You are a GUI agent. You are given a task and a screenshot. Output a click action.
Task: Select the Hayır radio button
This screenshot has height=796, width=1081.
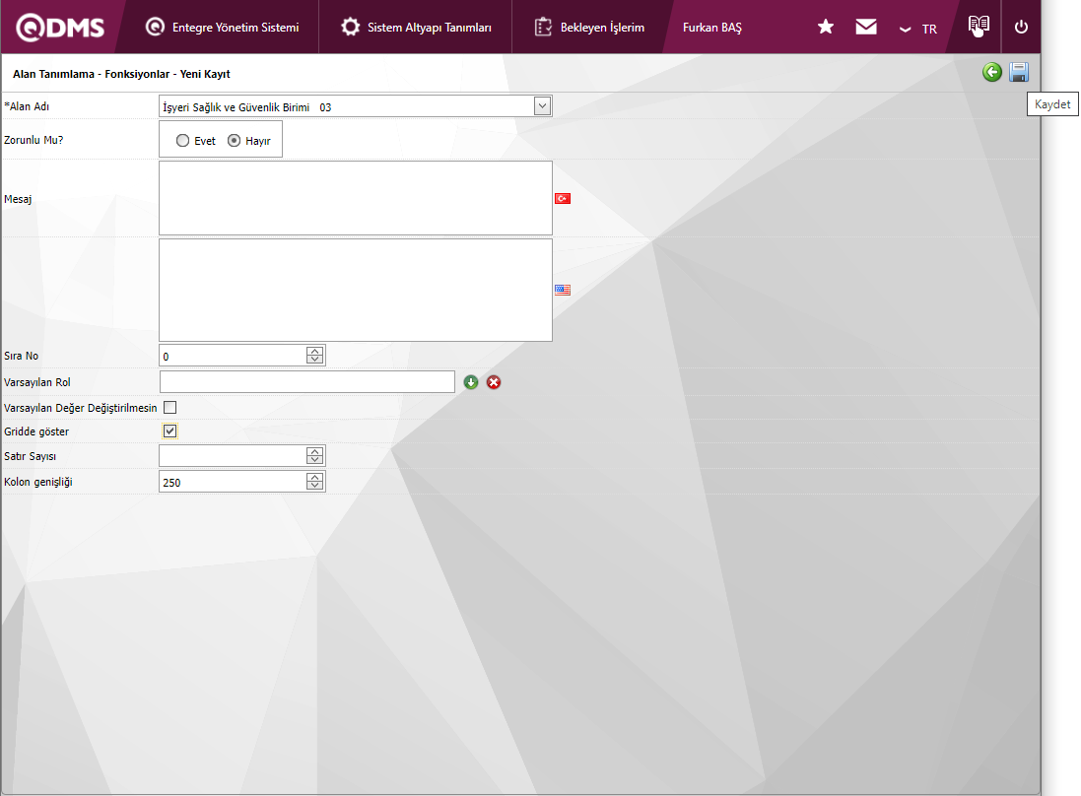235,141
